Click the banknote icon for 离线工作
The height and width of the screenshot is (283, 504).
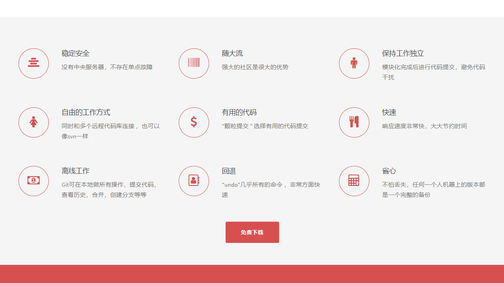(33, 181)
